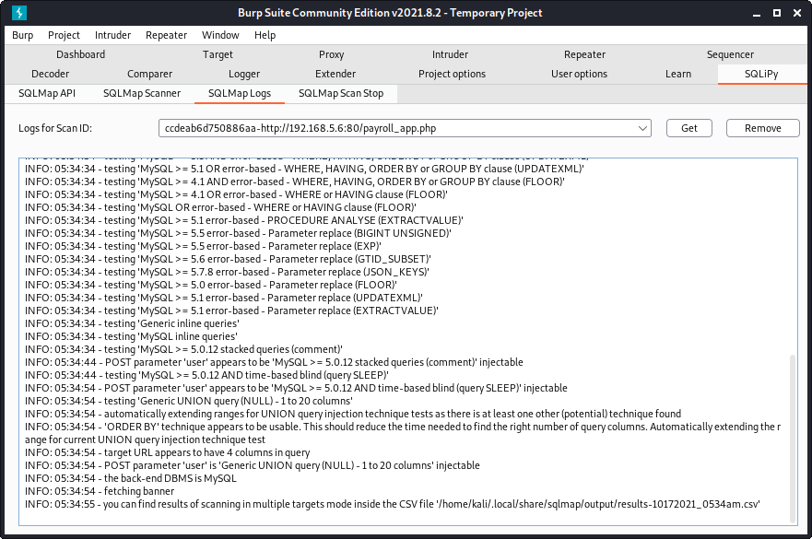Click the 'Parameter replace (GTID_SUBSET)' log line

[228, 259]
